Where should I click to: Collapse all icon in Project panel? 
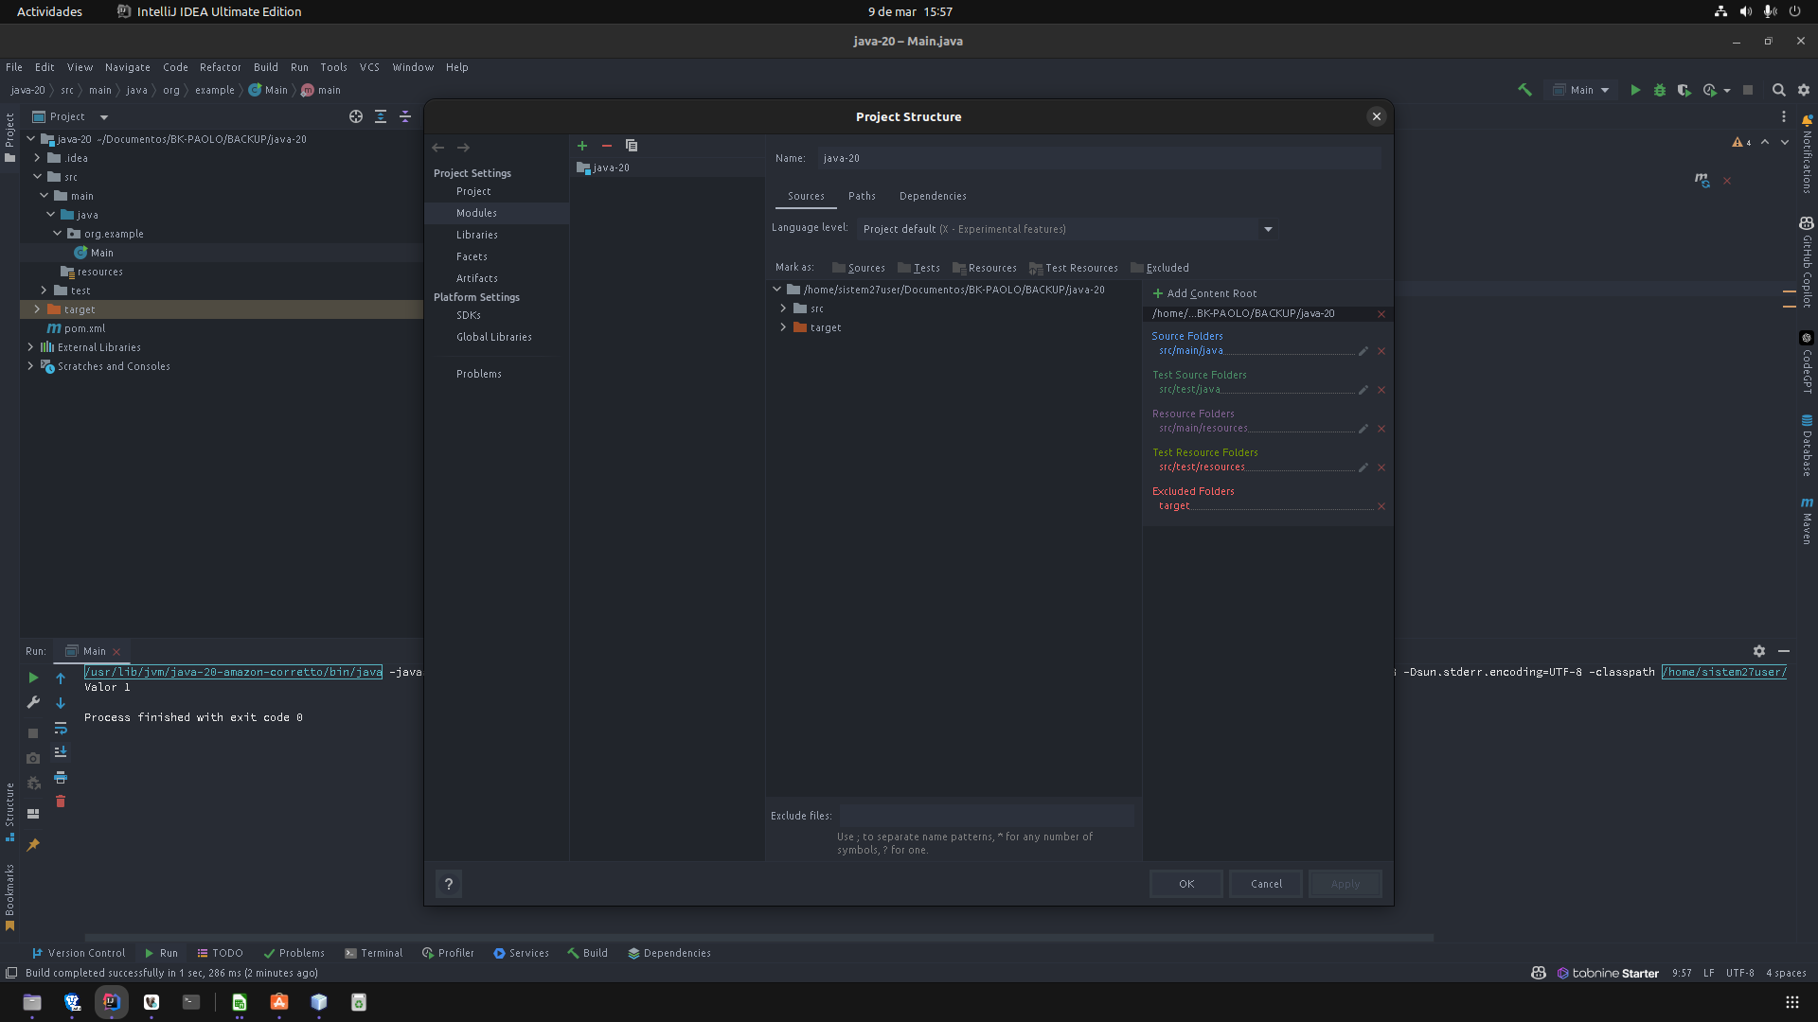(405, 116)
